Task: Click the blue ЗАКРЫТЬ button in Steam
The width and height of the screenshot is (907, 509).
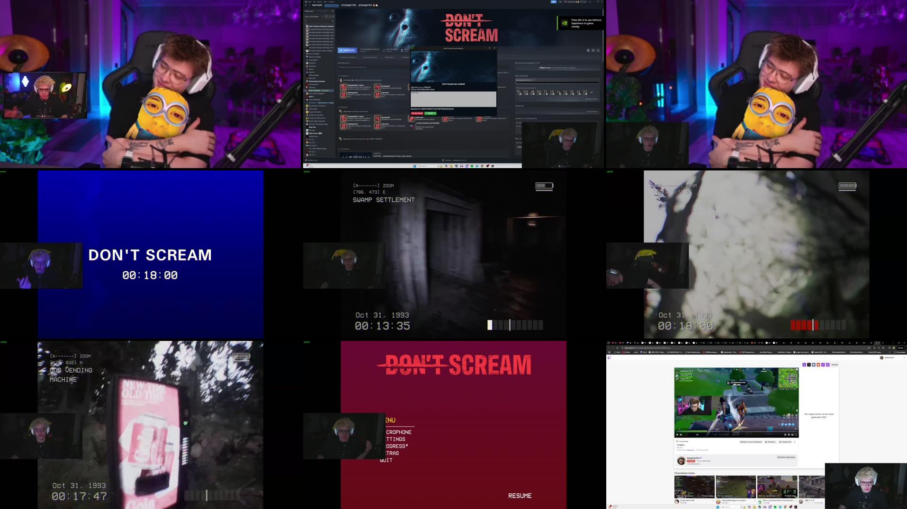Action: click(x=347, y=50)
